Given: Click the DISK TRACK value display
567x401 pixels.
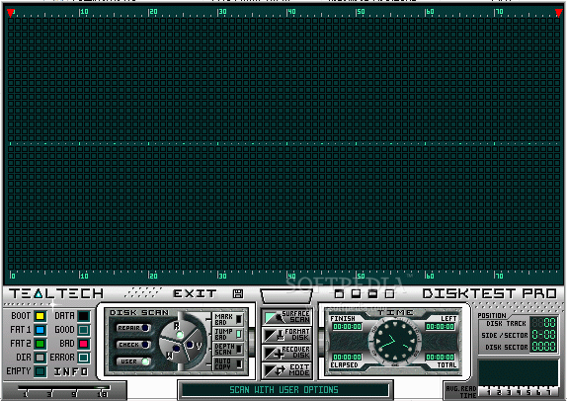Looking at the screenshot, I should point(544,323).
